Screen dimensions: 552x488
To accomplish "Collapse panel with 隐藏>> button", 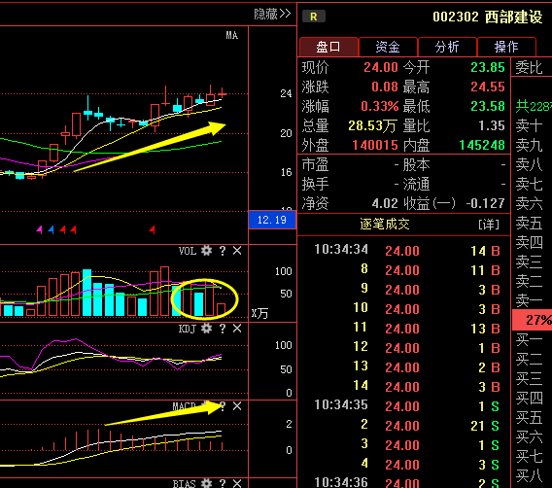I will (x=272, y=14).
